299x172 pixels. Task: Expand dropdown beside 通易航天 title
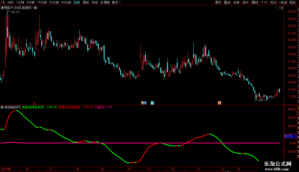35,8
